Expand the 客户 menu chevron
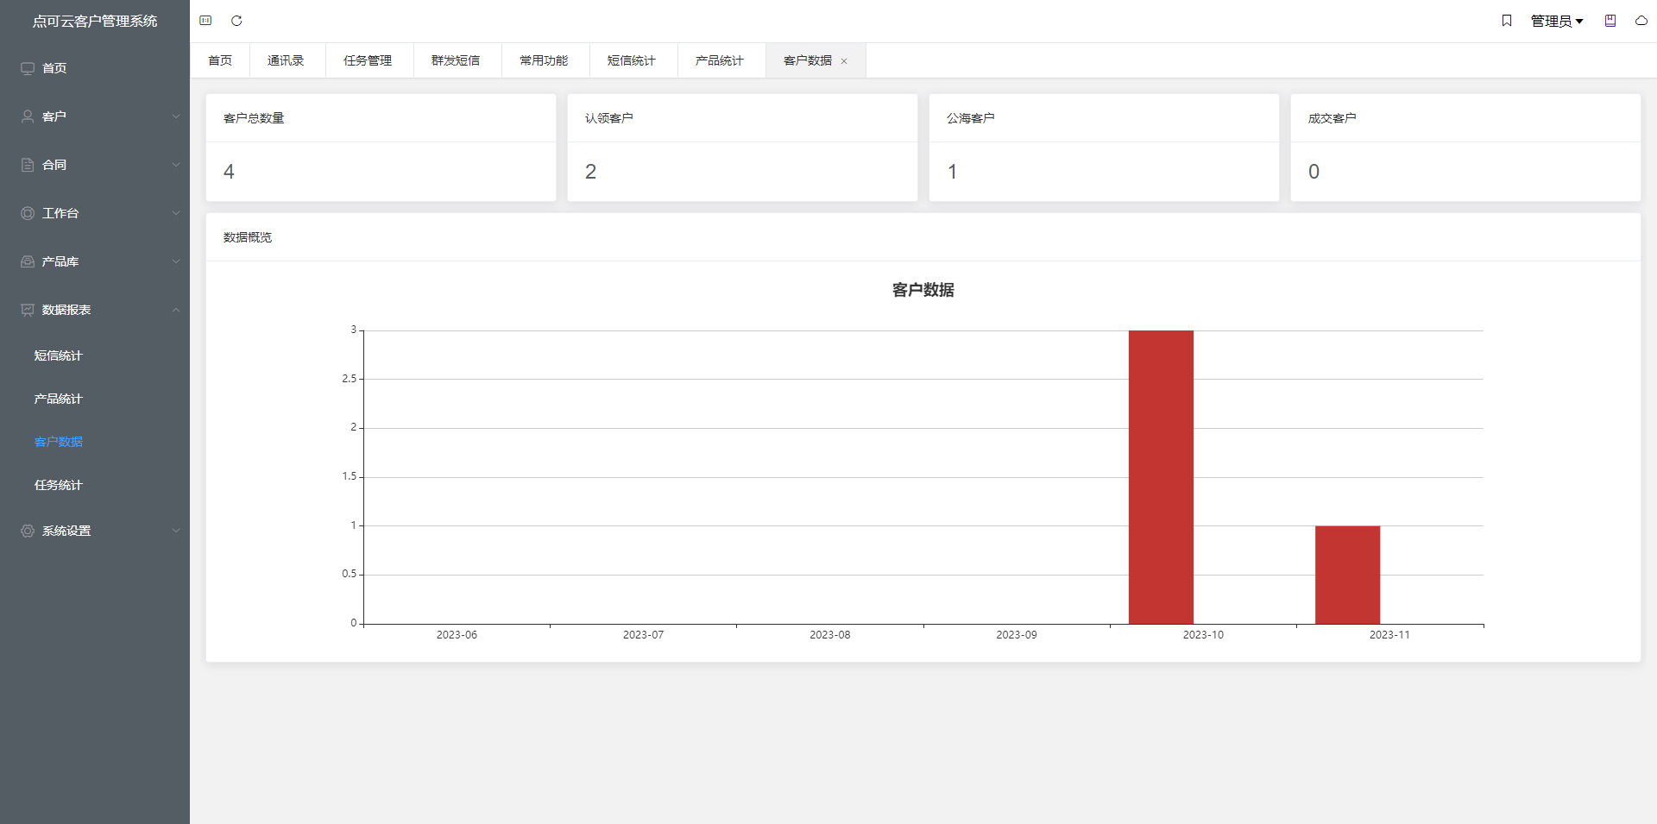Screen dimensions: 1657x824 (x=176, y=116)
